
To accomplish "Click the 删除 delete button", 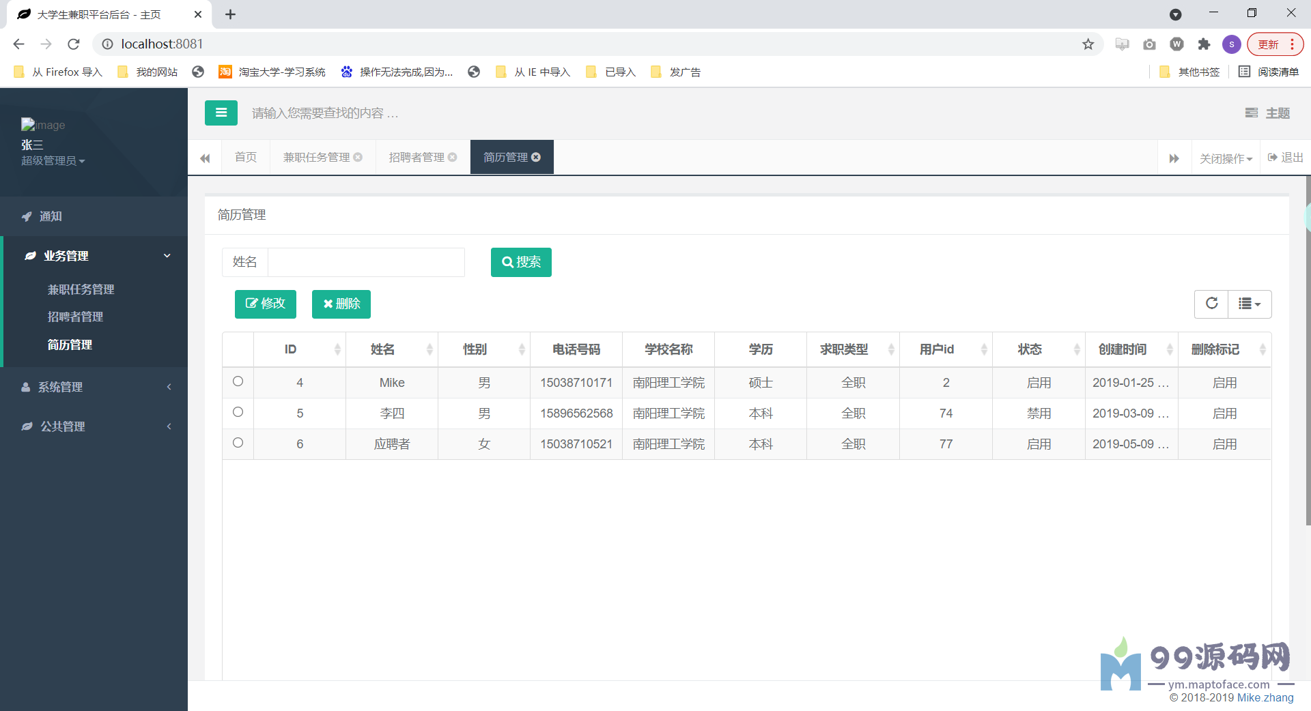I will pyautogui.click(x=341, y=304).
